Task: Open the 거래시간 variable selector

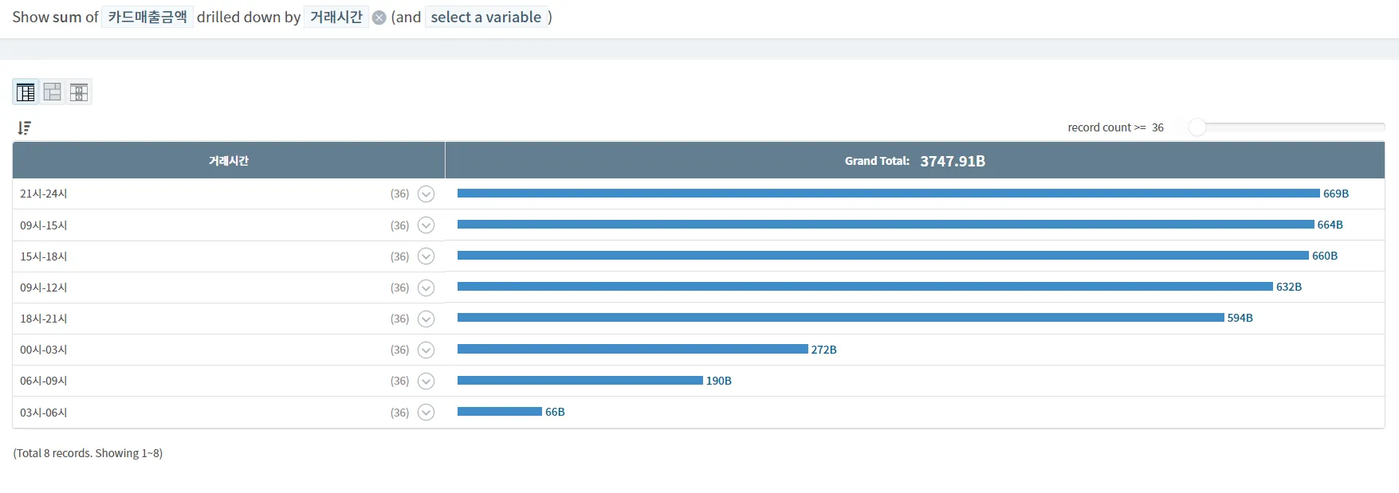Action: (x=336, y=17)
